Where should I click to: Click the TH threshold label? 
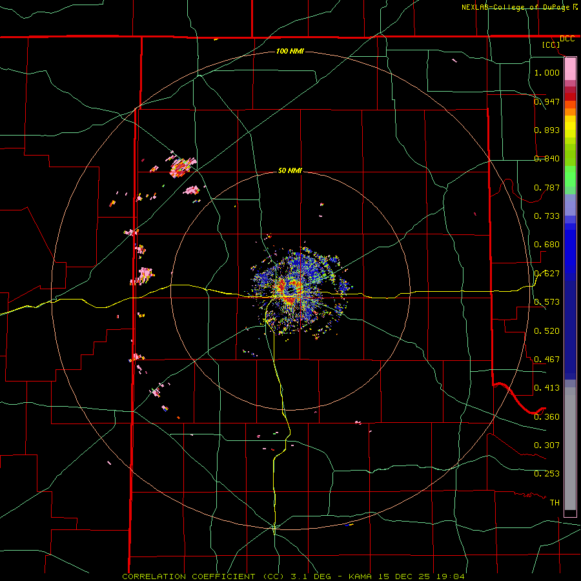pos(555,502)
